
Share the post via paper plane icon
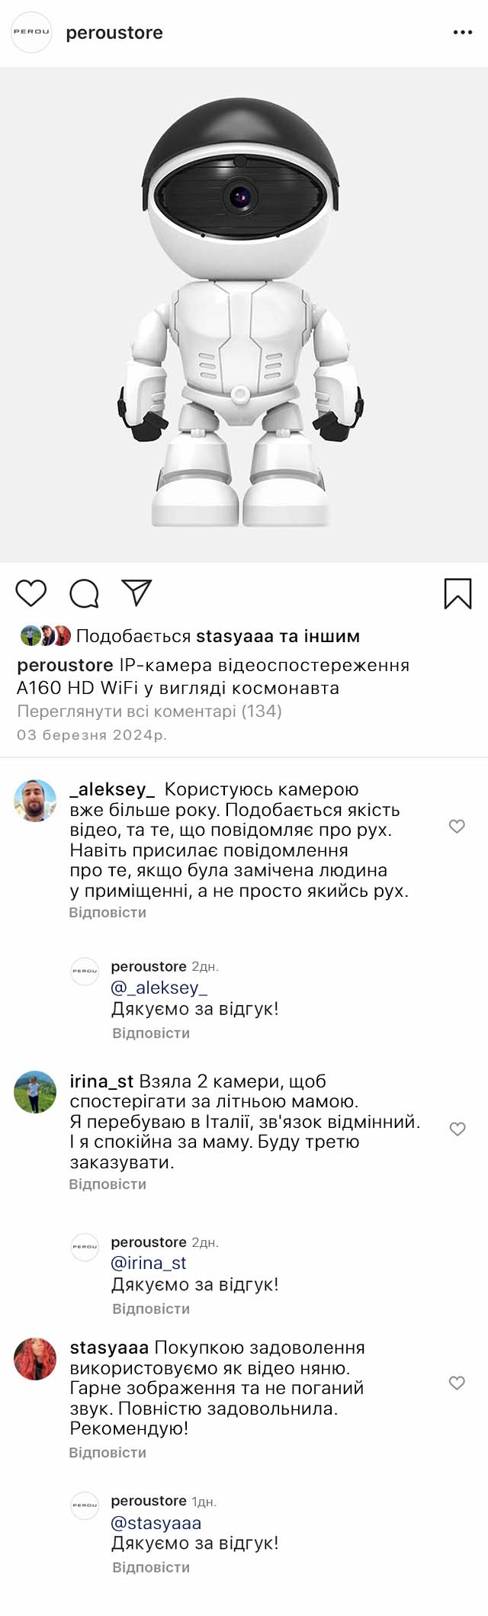(137, 593)
